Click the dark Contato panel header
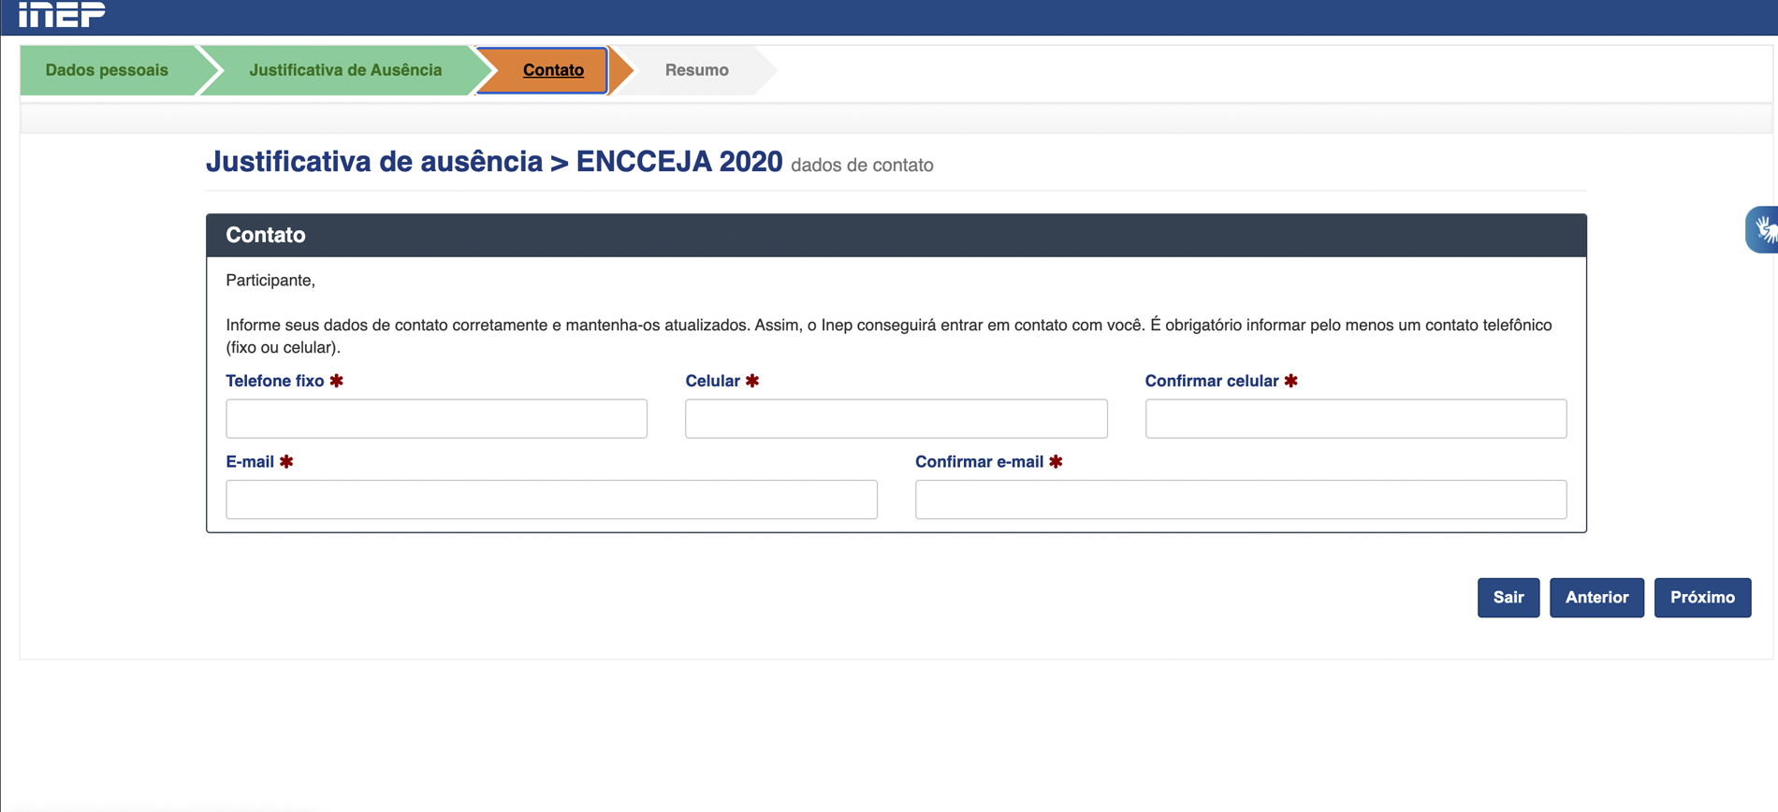Screen dimensions: 1778x812 pyautogui.click(x=896, y=235)
